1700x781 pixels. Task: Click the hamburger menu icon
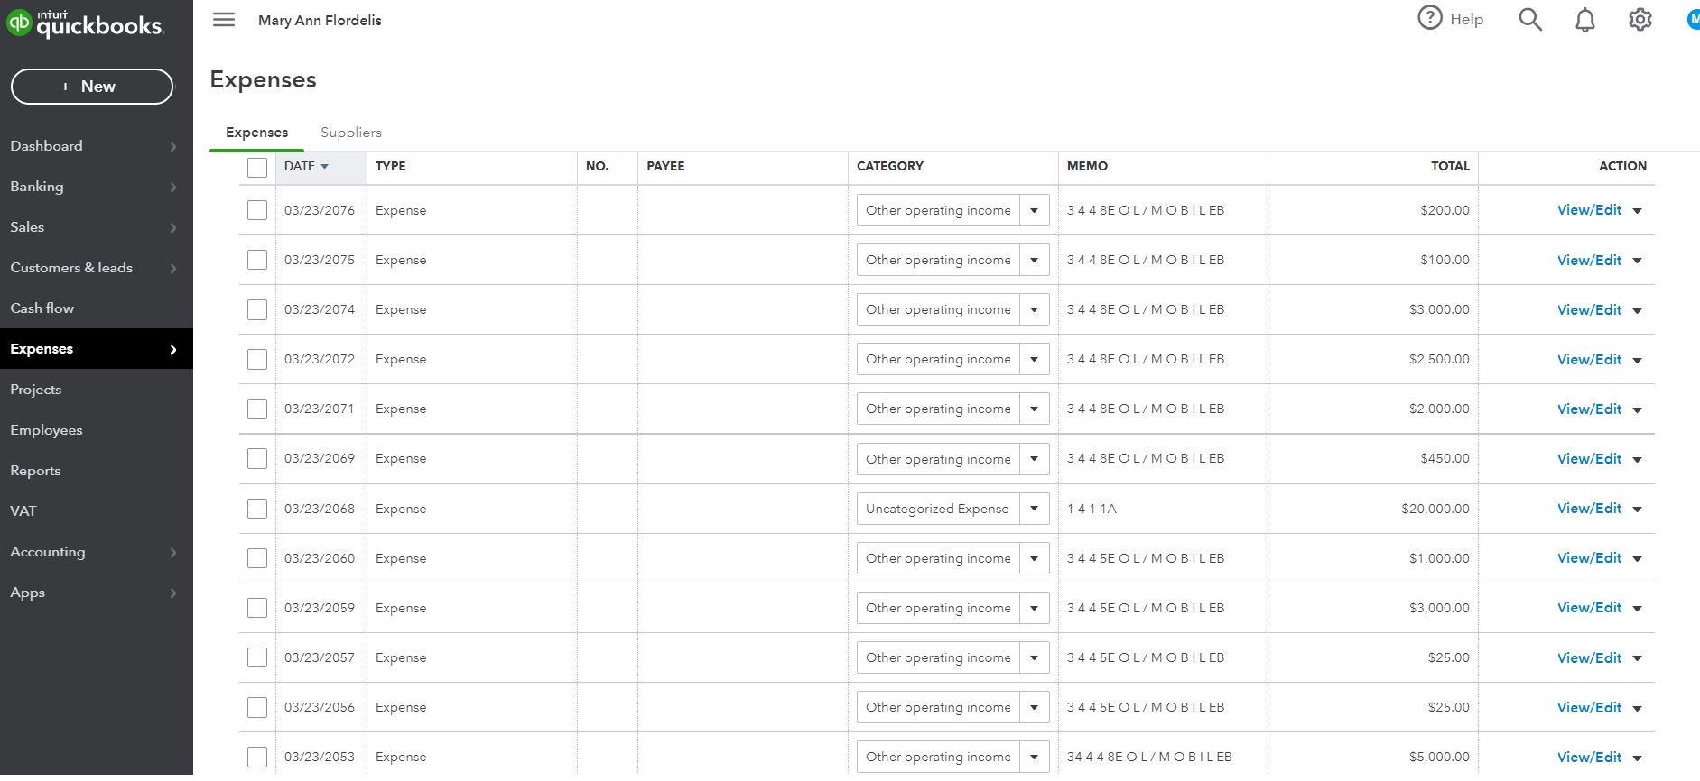point(224,20)
